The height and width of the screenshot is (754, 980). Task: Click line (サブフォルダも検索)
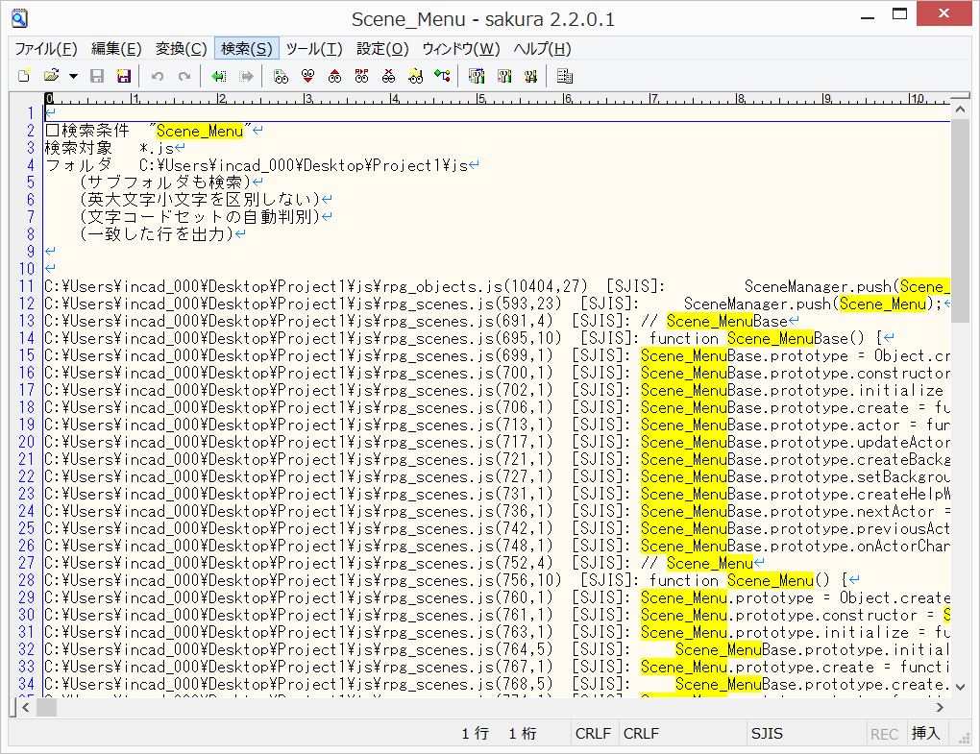(x=171, y=182)
